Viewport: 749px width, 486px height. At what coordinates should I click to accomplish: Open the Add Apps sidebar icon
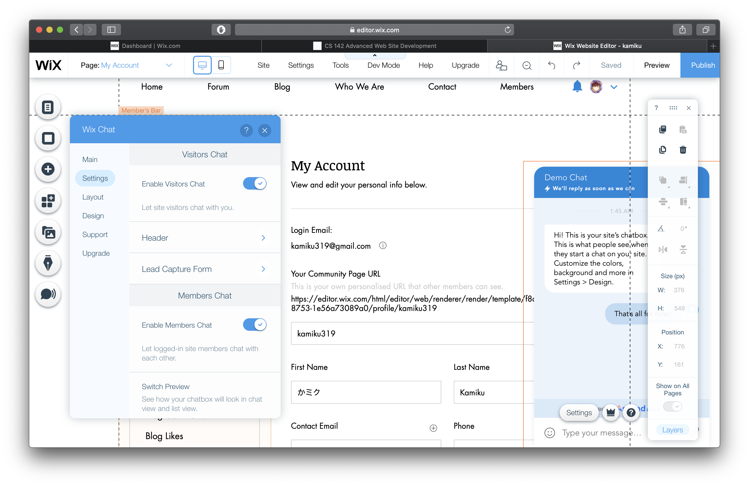48,201
